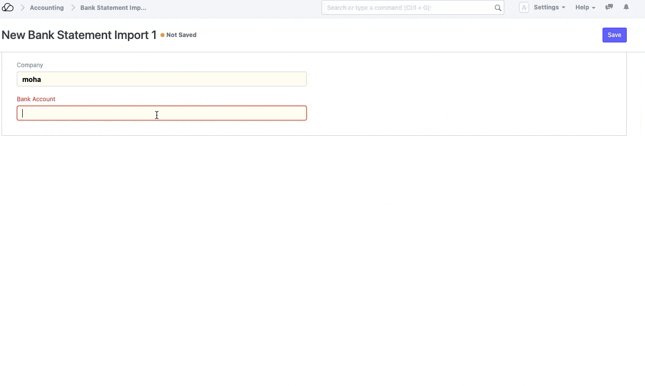The width and height of the screenshot is (645, 386).
Task: Click the search magnifier icon
Action: click(498, 8)
